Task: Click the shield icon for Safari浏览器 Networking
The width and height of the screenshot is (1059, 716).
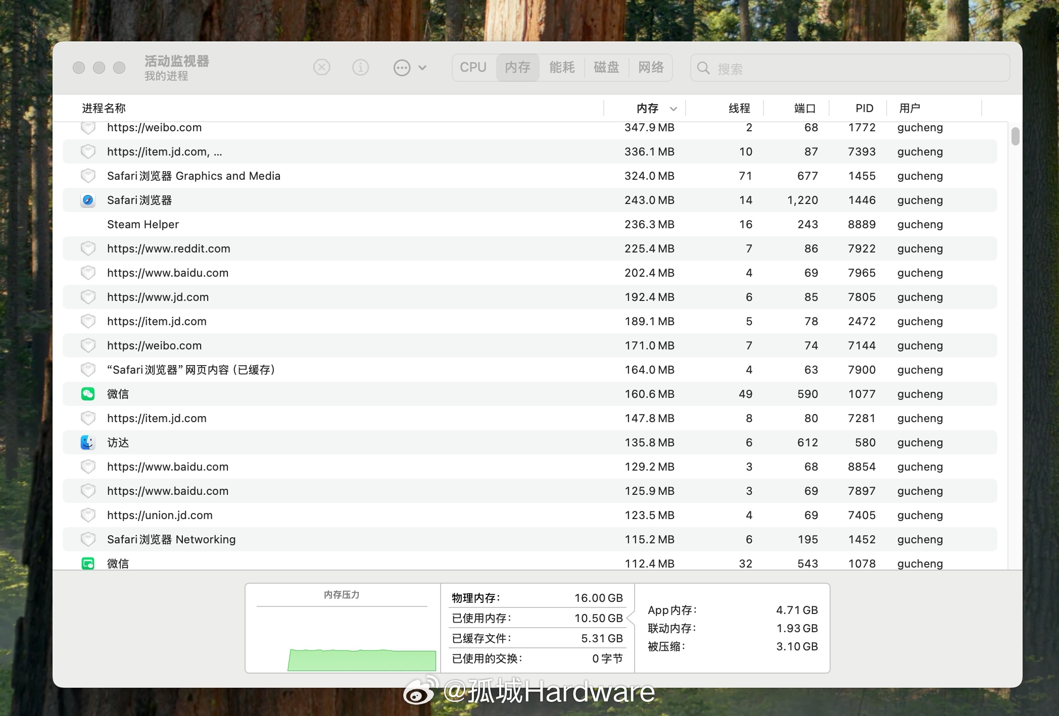Action: [x=88, y=539]
